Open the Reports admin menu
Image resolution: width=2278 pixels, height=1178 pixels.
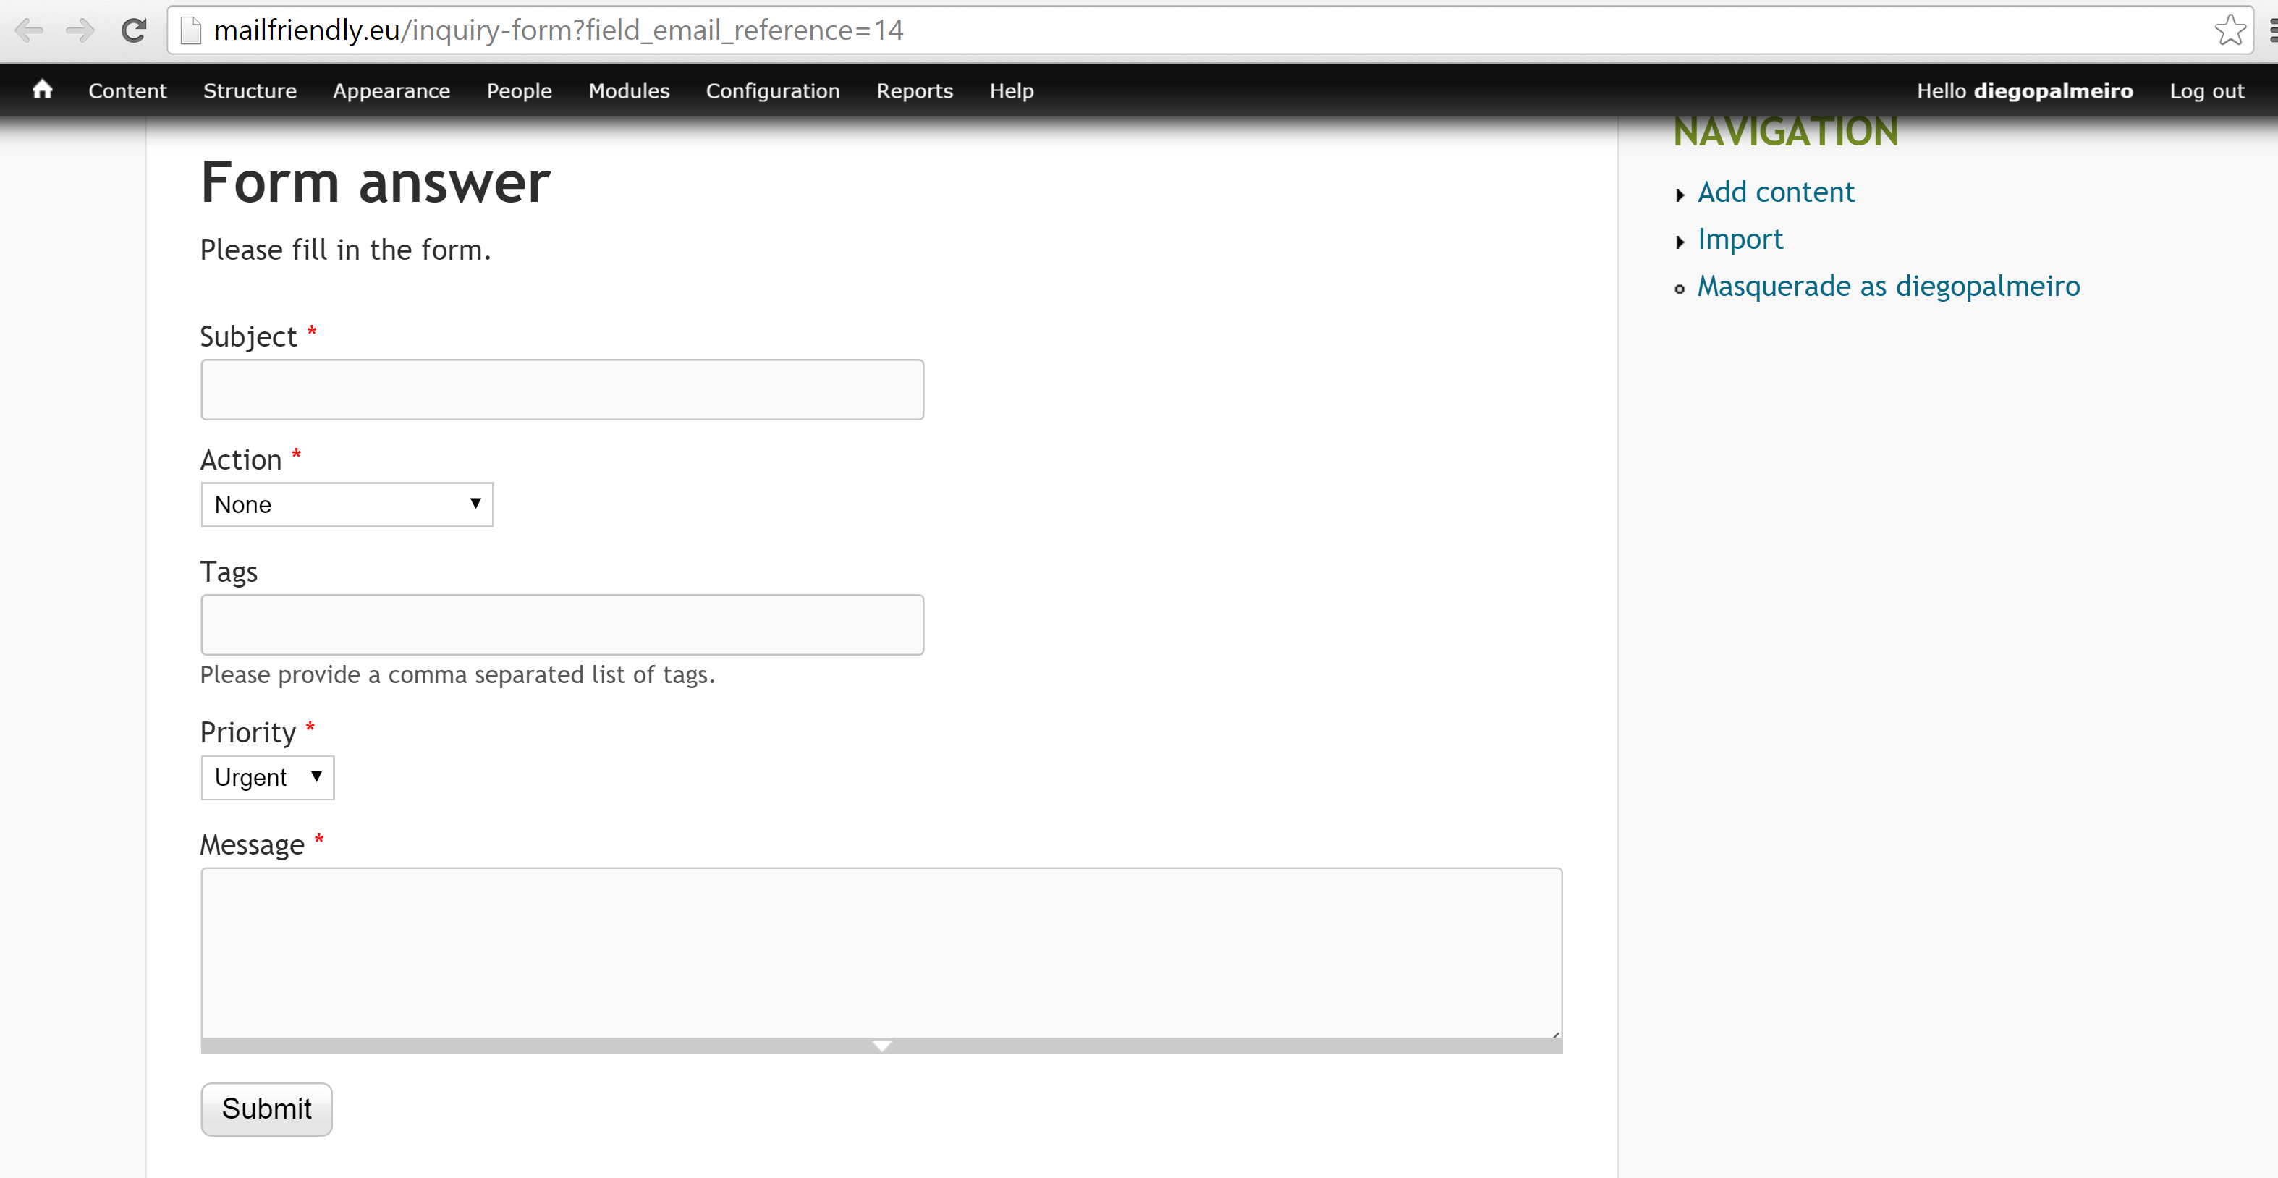pyautogui.click(x=913, y=91)
